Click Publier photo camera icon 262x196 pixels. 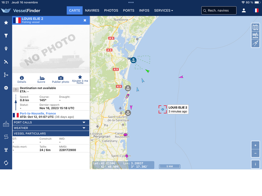[60, 80]
